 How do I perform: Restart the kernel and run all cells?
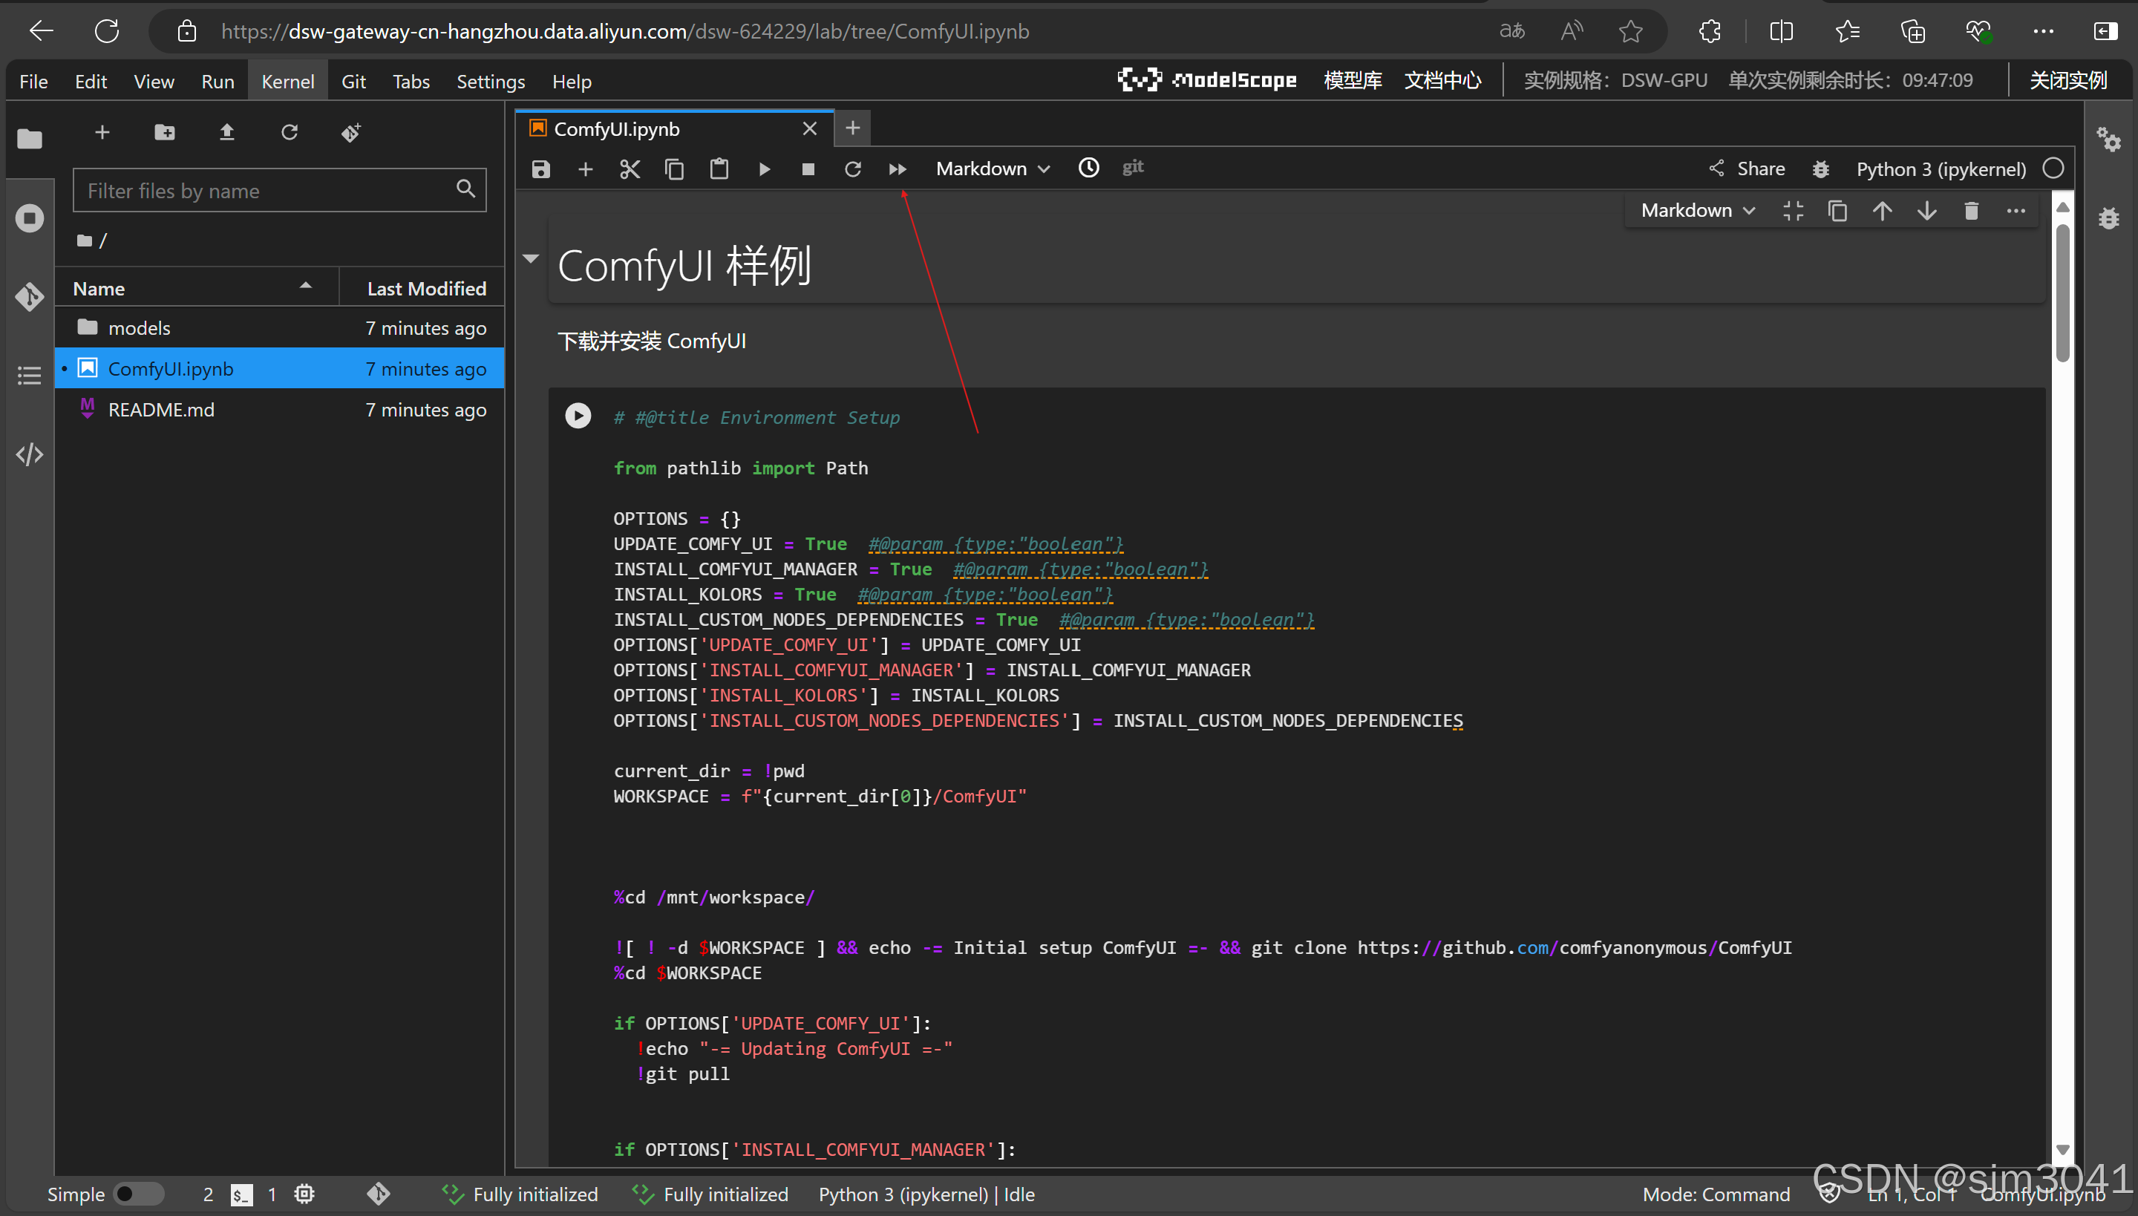pyautogui.click(x=898, y=169)
